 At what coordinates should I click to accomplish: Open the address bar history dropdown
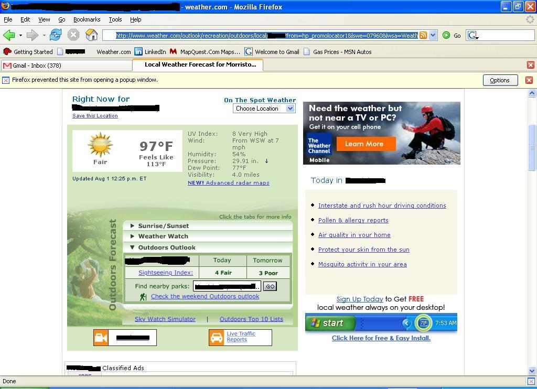pyautogui.click(x=433, y=35)
